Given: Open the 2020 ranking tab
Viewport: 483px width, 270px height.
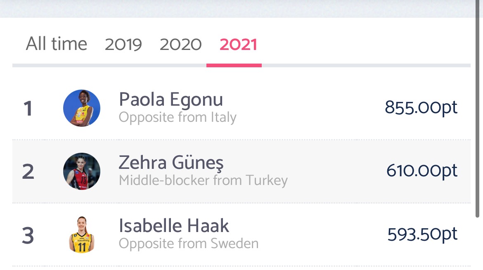Looking at the screenshot, I should pyautogui.click(x=180, y=45).
